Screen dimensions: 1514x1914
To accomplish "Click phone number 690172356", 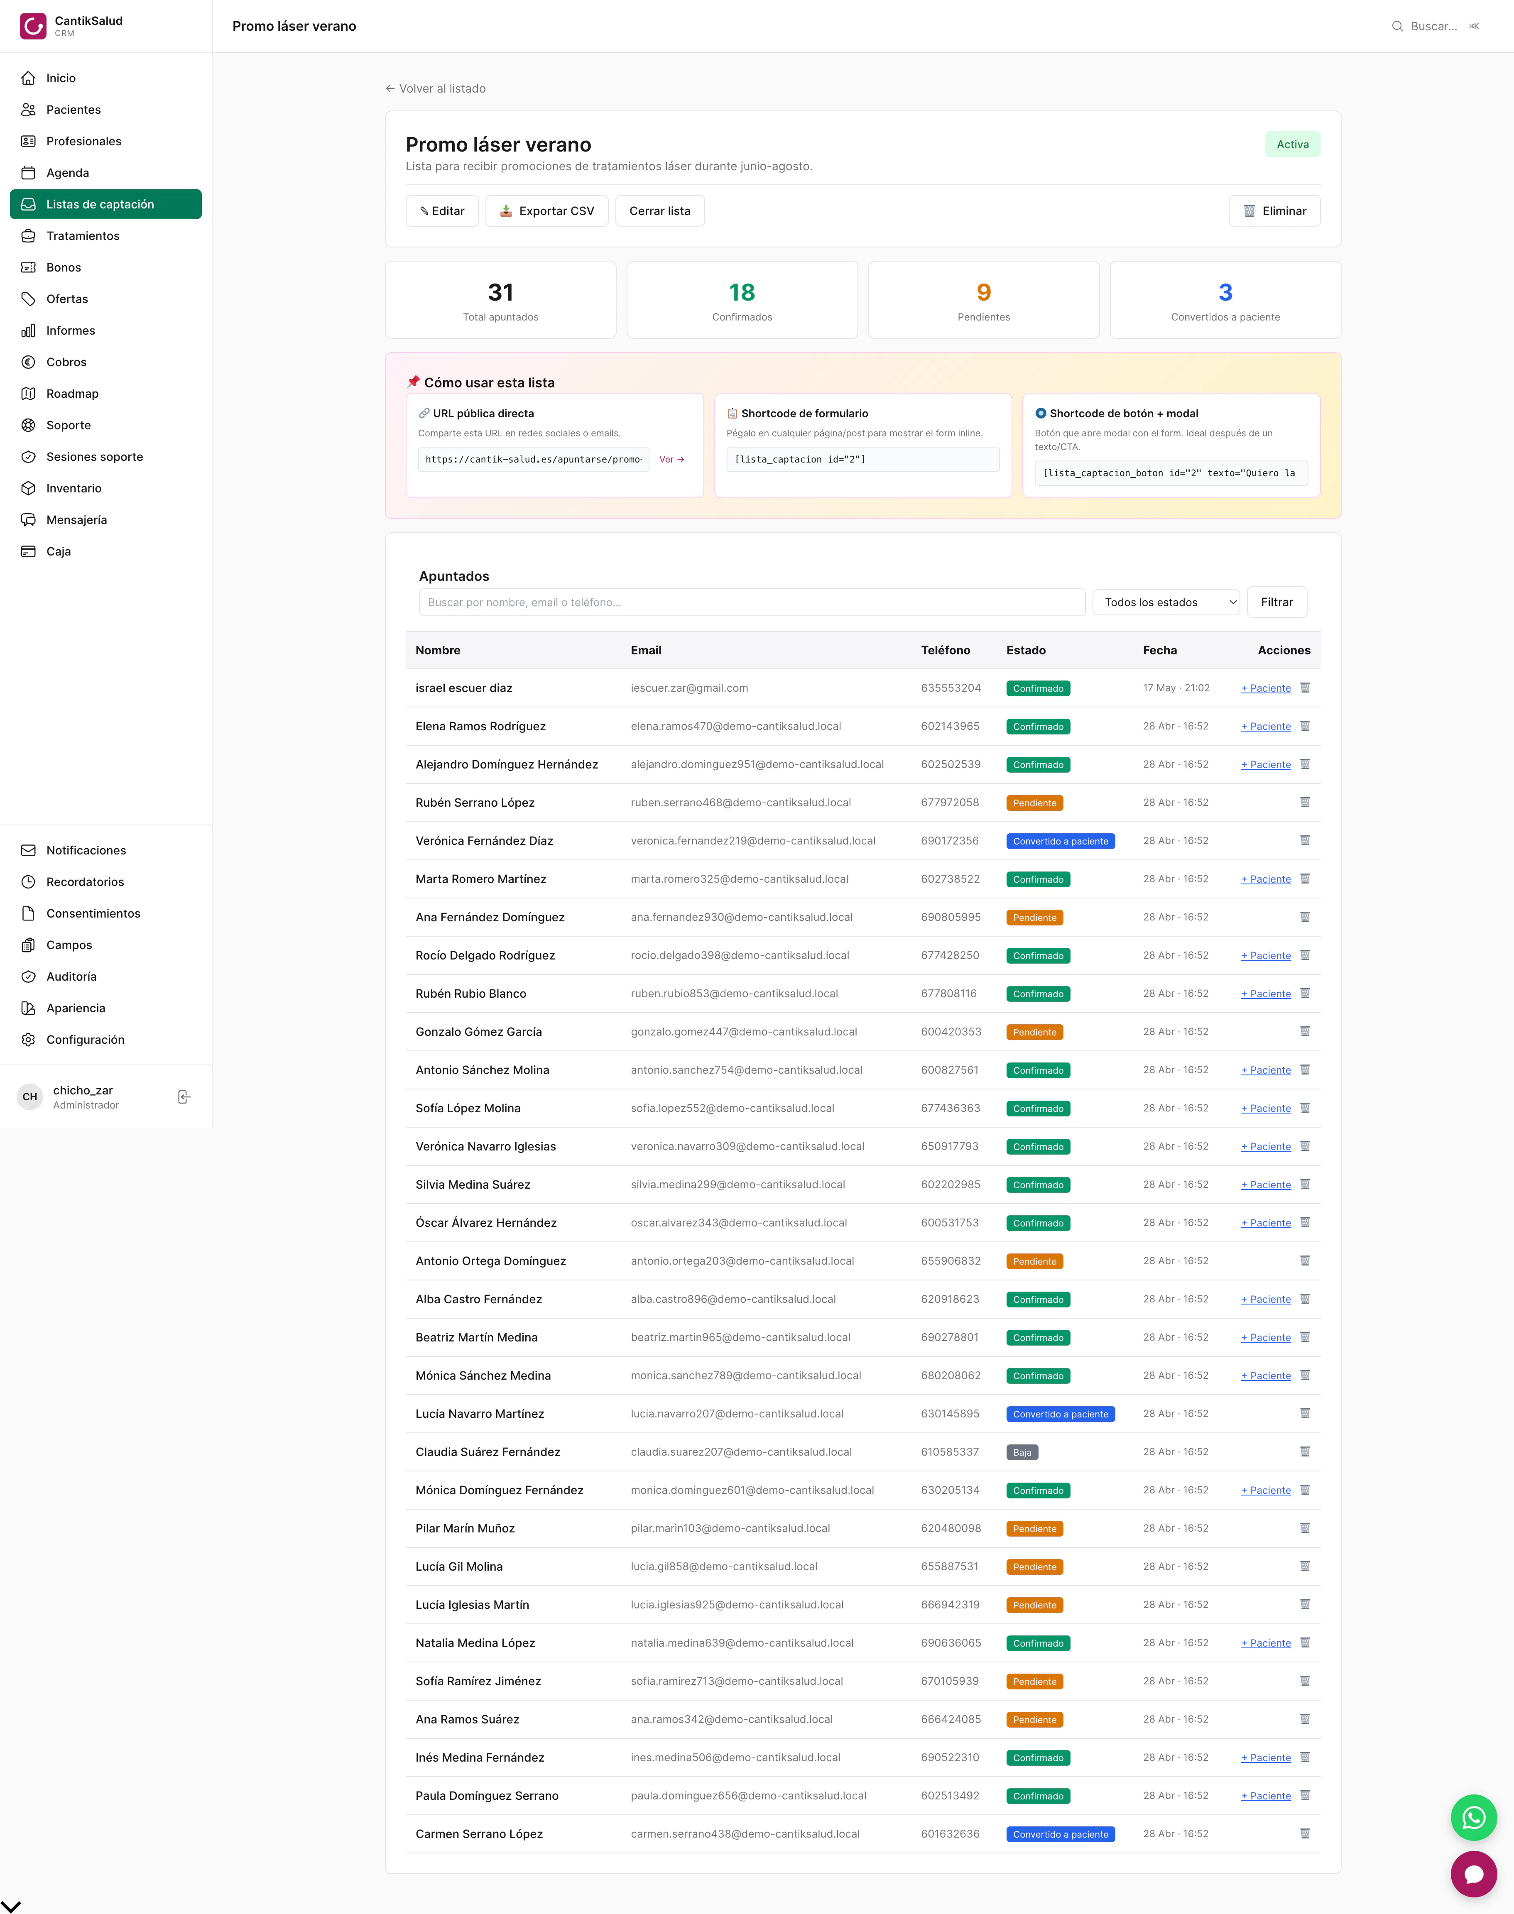I will [949, 840].
